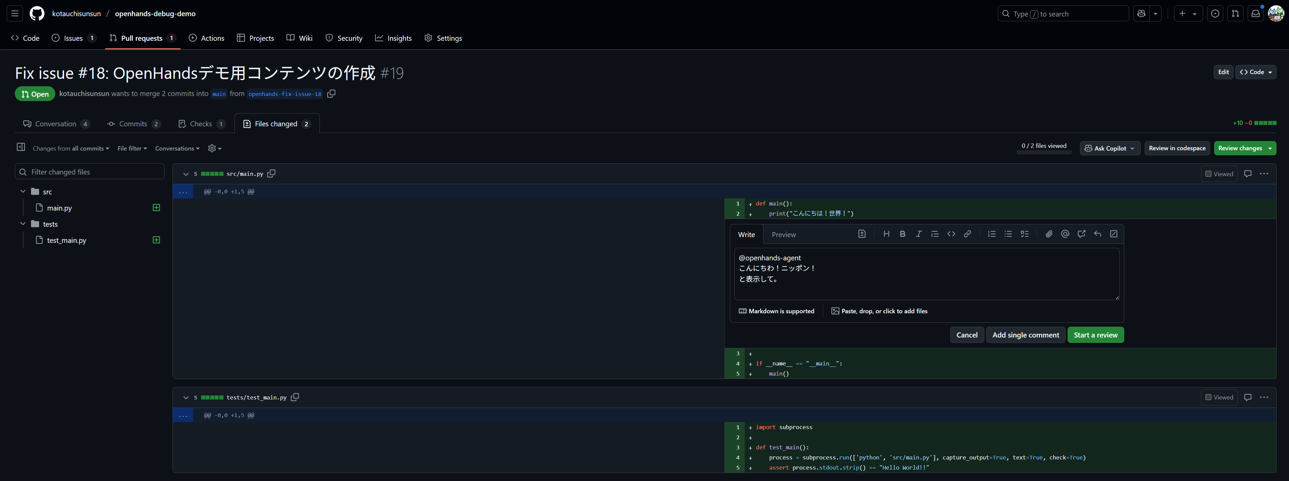This screenshot has width=1289, height=481.
Task: Copy the head branch name icon
Action: click(x=331, y=94)
